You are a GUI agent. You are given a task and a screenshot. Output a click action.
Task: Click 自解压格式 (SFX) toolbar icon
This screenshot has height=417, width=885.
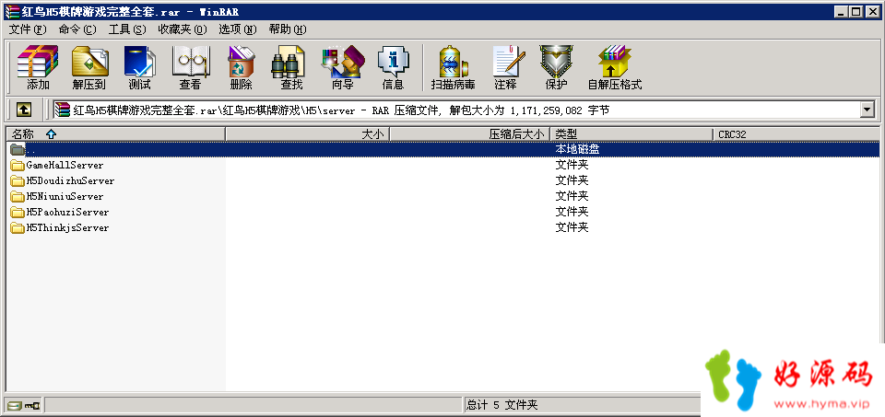point(615,67)
